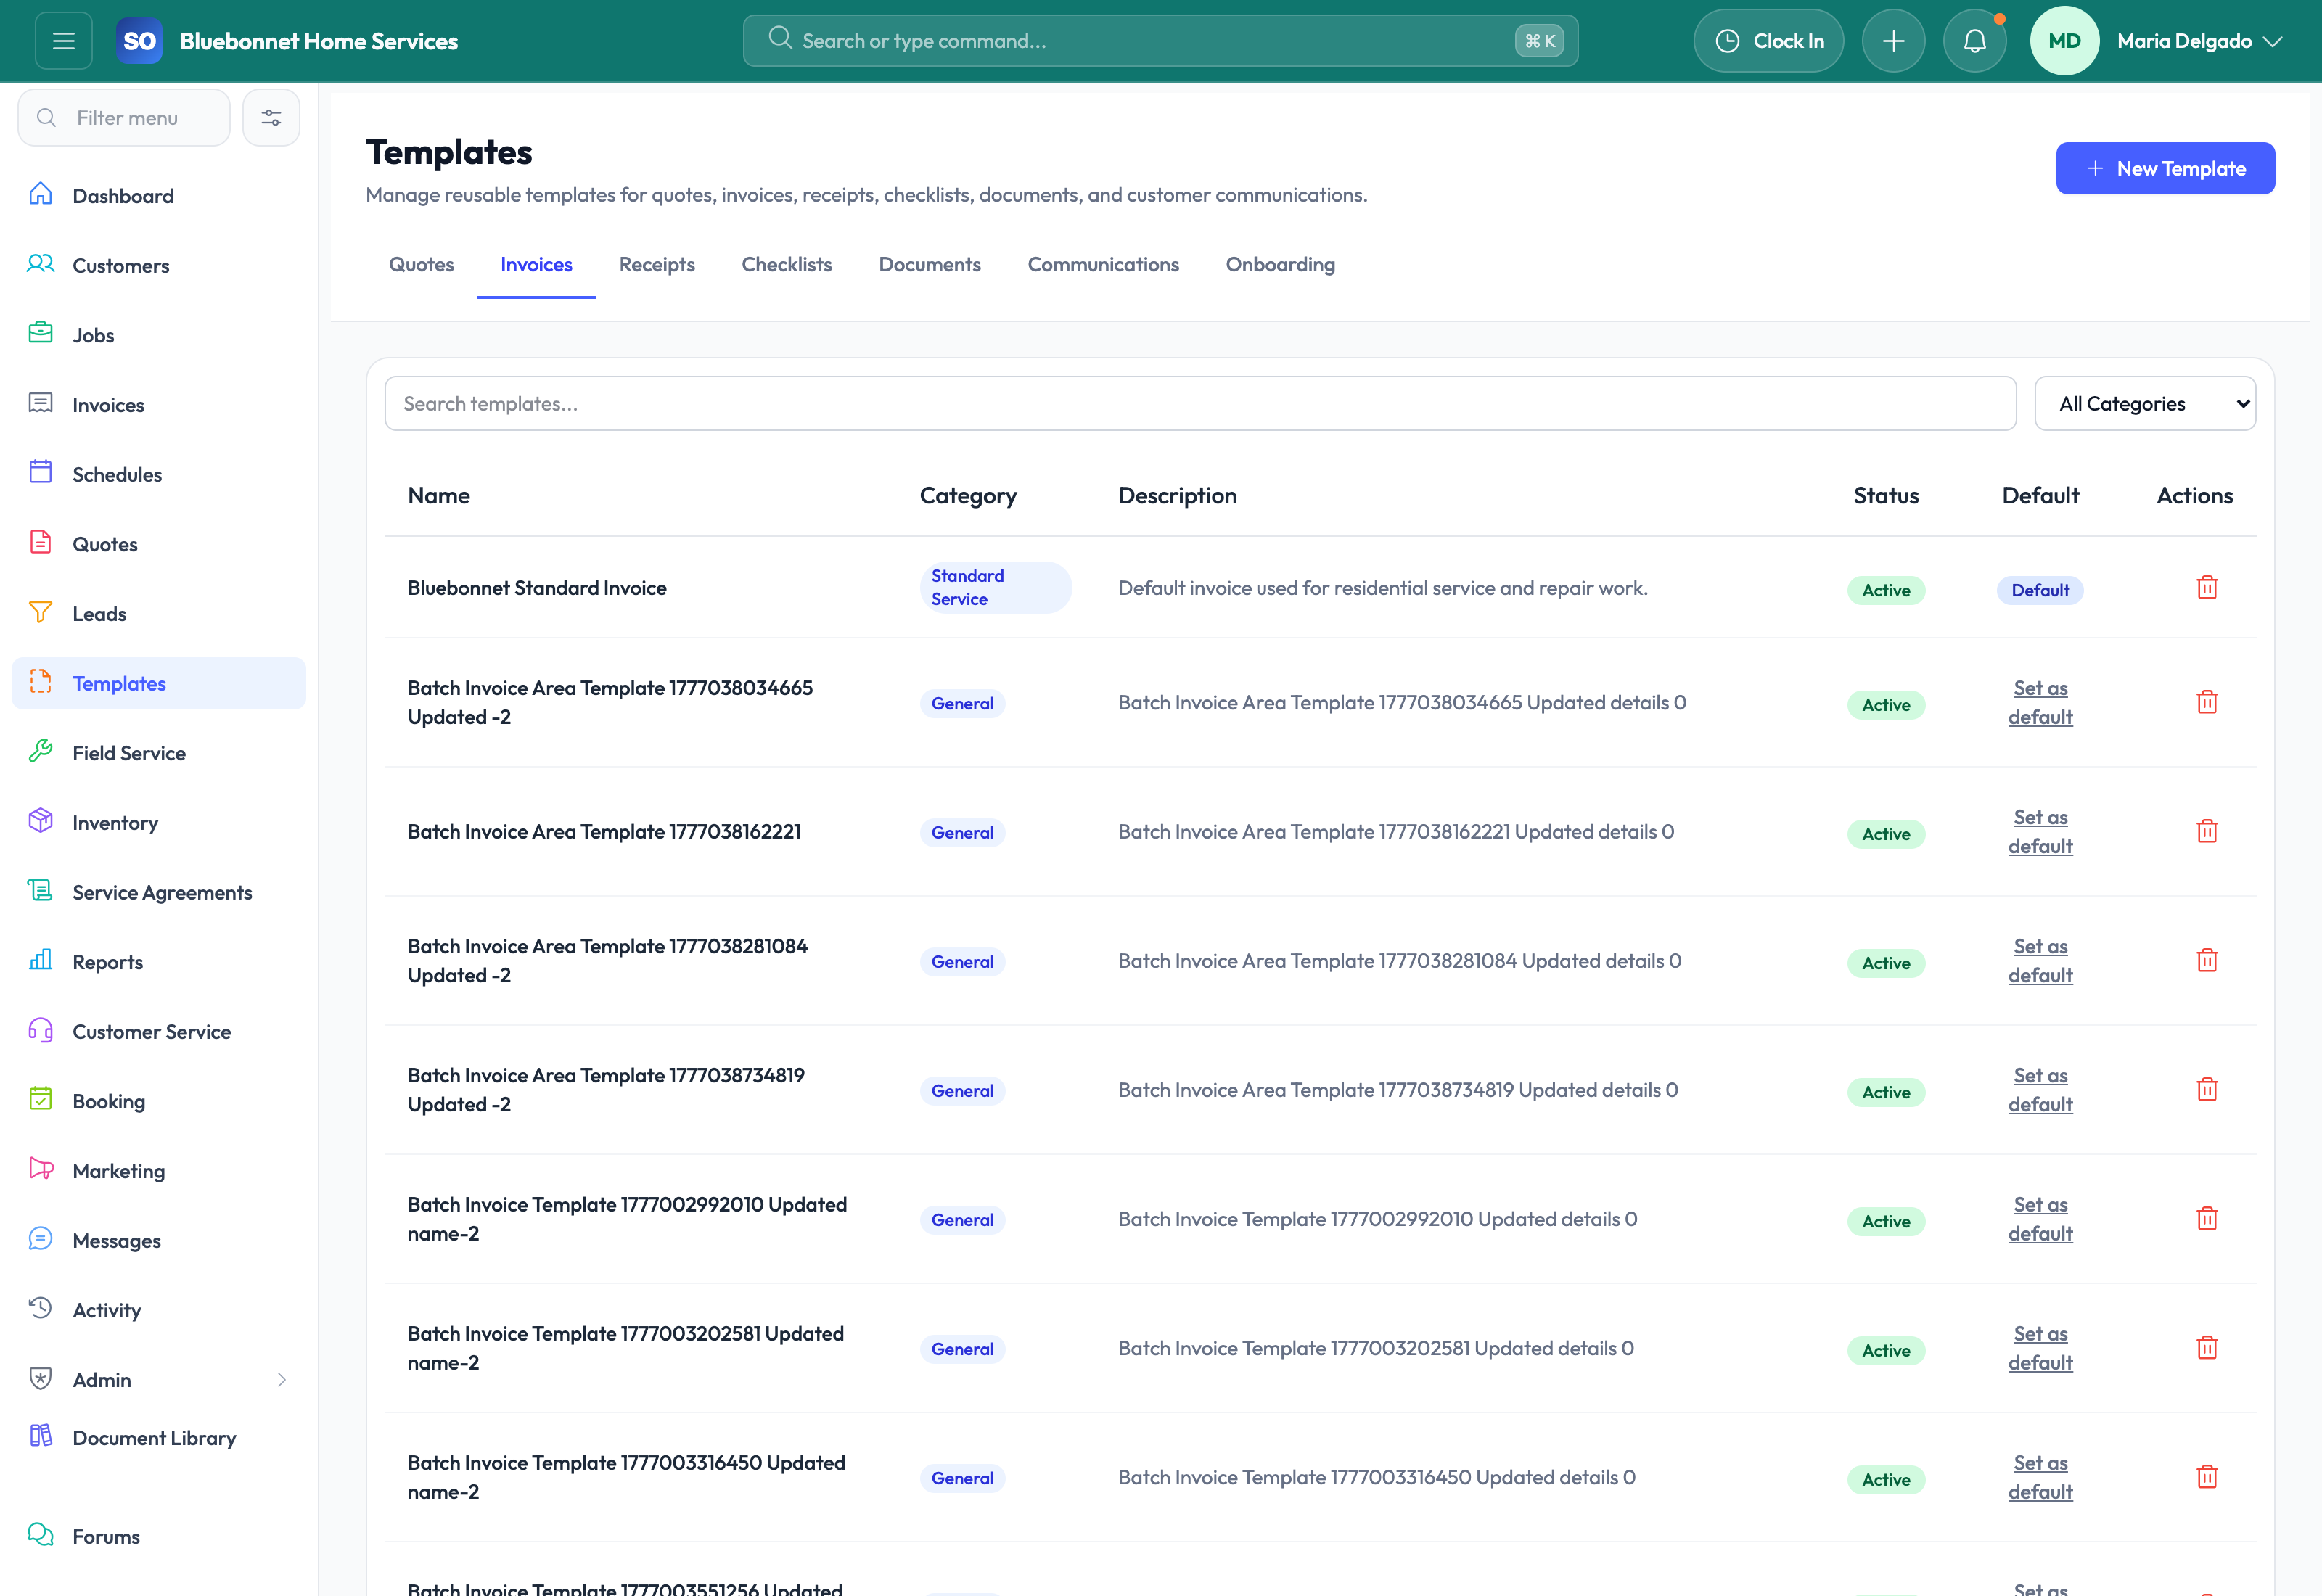Select the Invoices tab
The height and width of the screenshot is (1596, 2322).
pyautogui.click(x=536, y=265)
